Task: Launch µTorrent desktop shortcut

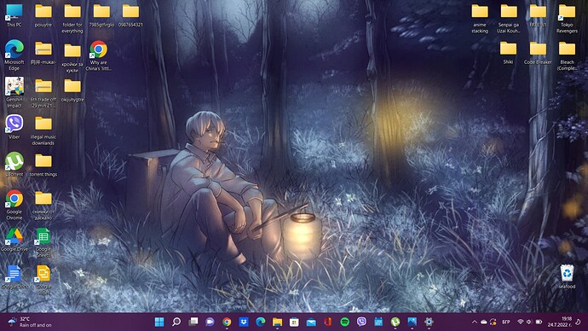Action: (14, 165)
